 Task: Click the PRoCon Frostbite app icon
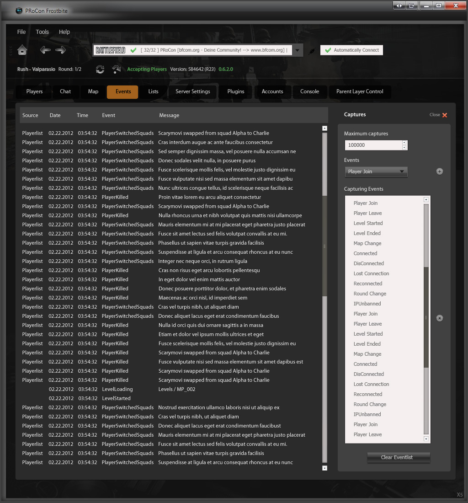(19, 11)
